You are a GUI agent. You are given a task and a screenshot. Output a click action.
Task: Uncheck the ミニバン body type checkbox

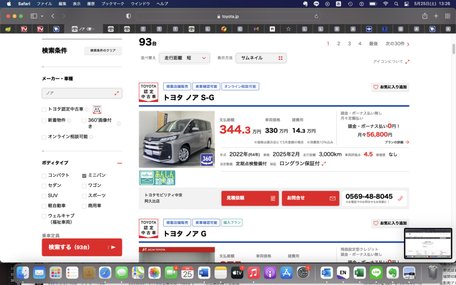pyautogui.click(x=84, y=175)
